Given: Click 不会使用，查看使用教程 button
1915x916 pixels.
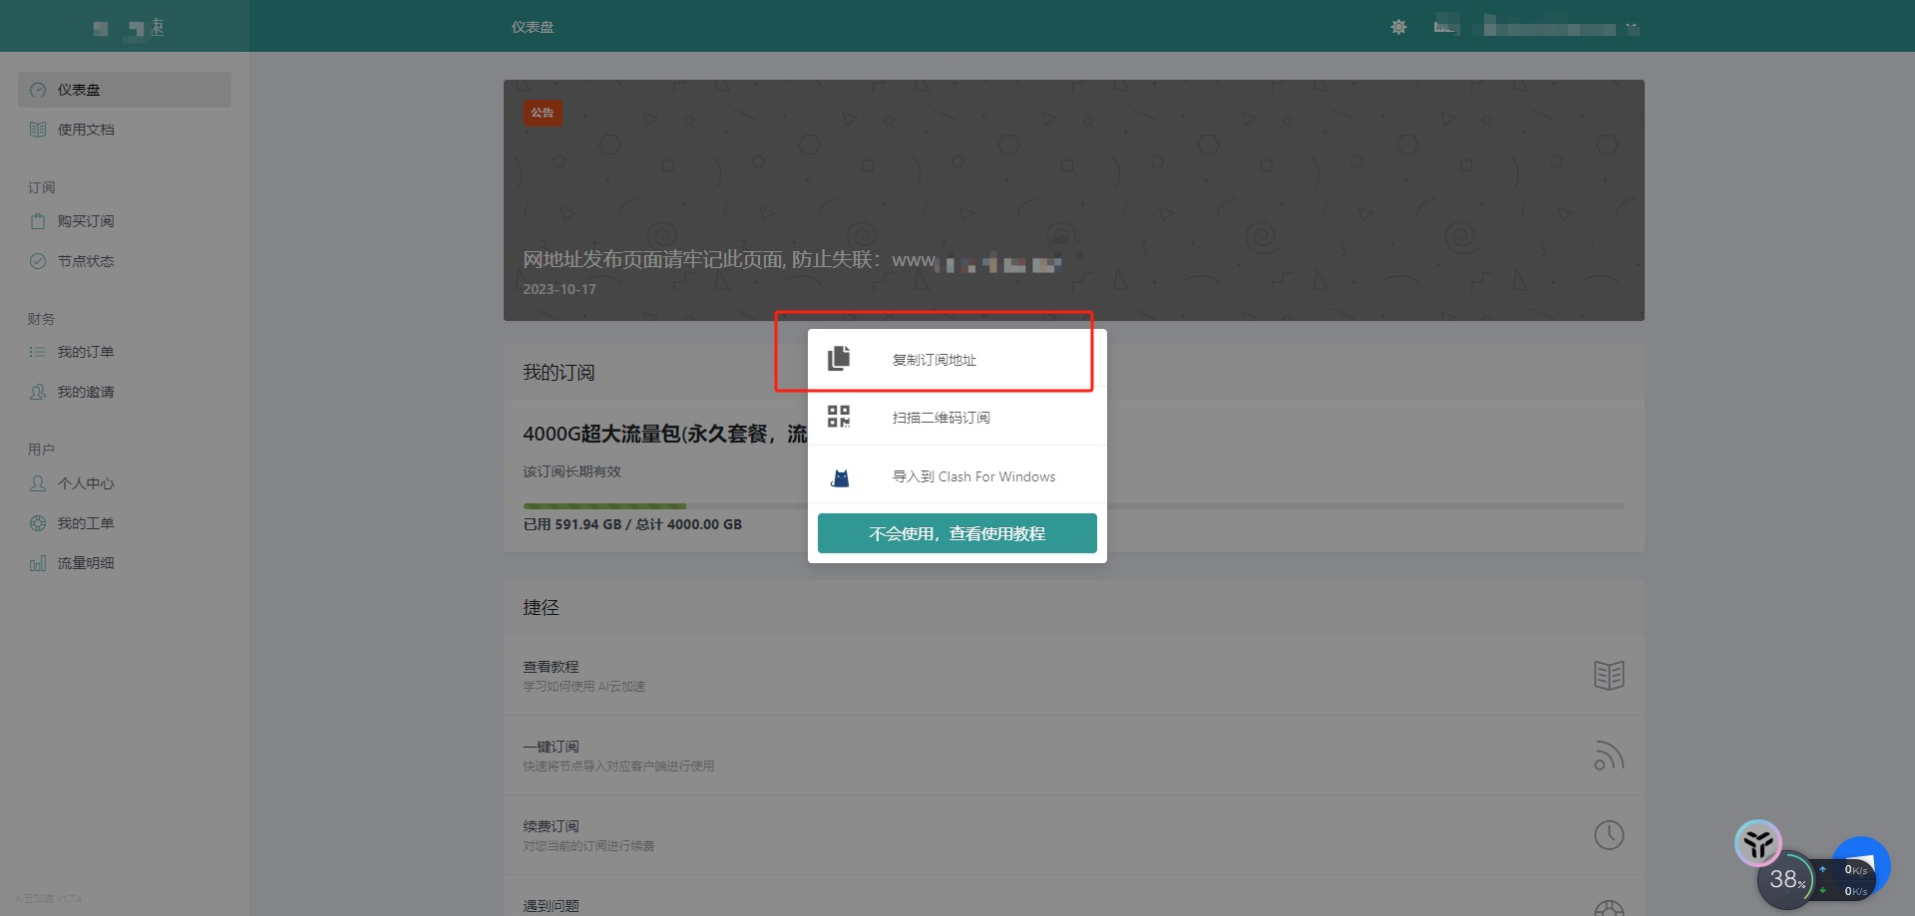Looking at the screenshot, I should click(x=957, y=533).
